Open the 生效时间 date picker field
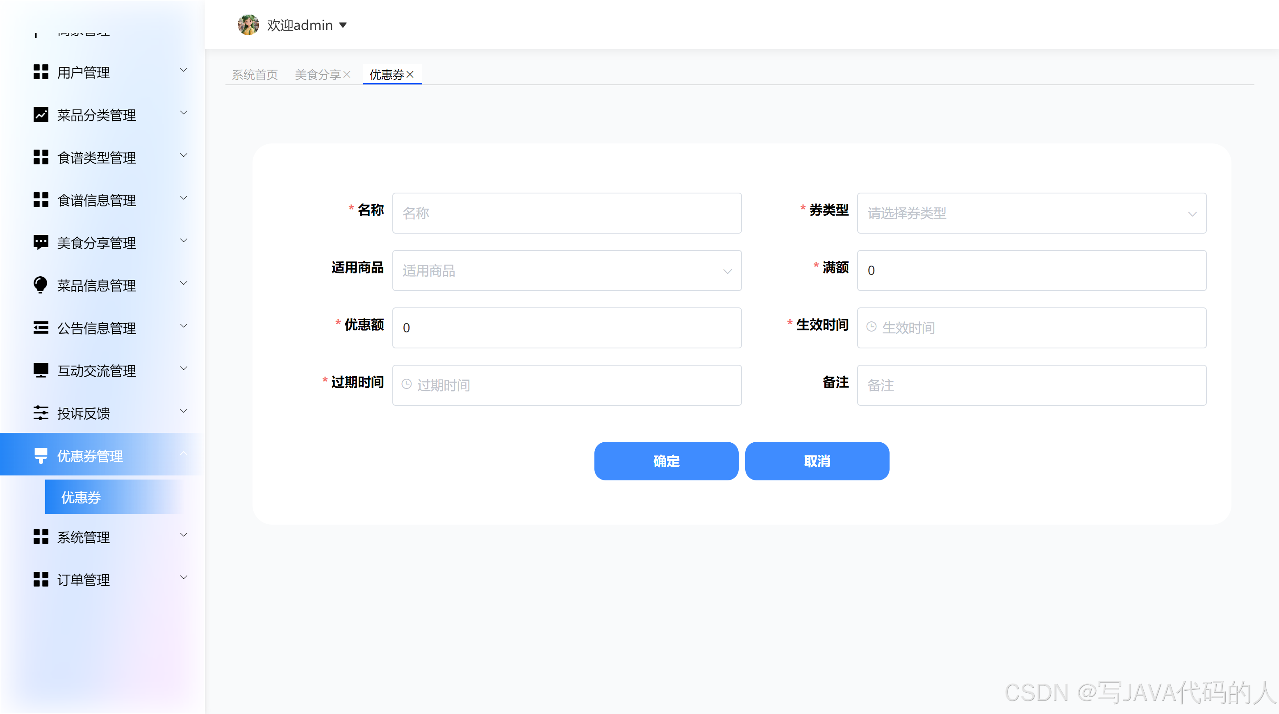This screenshot has height=714, width=1279. coord(1032,328)
